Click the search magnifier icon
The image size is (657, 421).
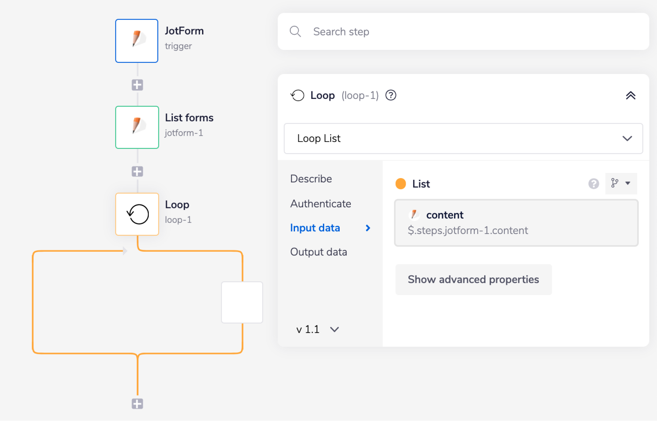tap(295, 32)
